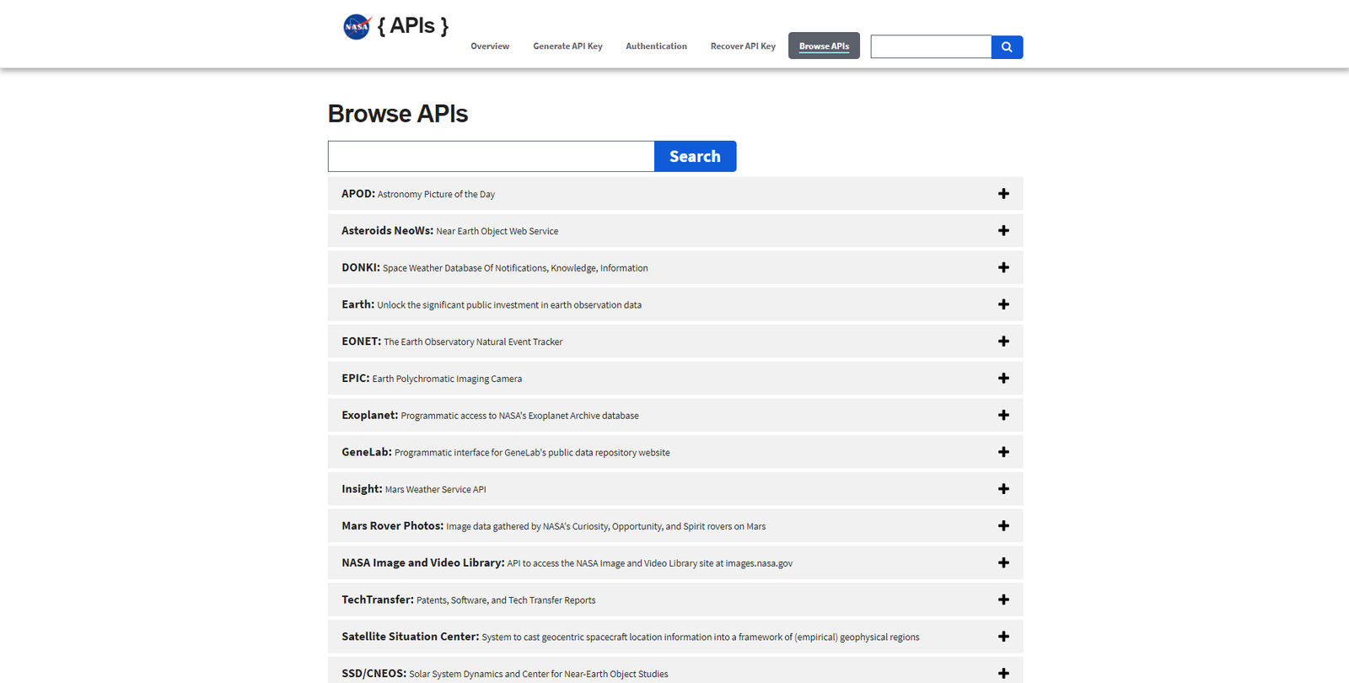This screenshot has width=1349, height=683.
Task: Expand TechTransfer with its plus icon
Action: click(1003, 600)
